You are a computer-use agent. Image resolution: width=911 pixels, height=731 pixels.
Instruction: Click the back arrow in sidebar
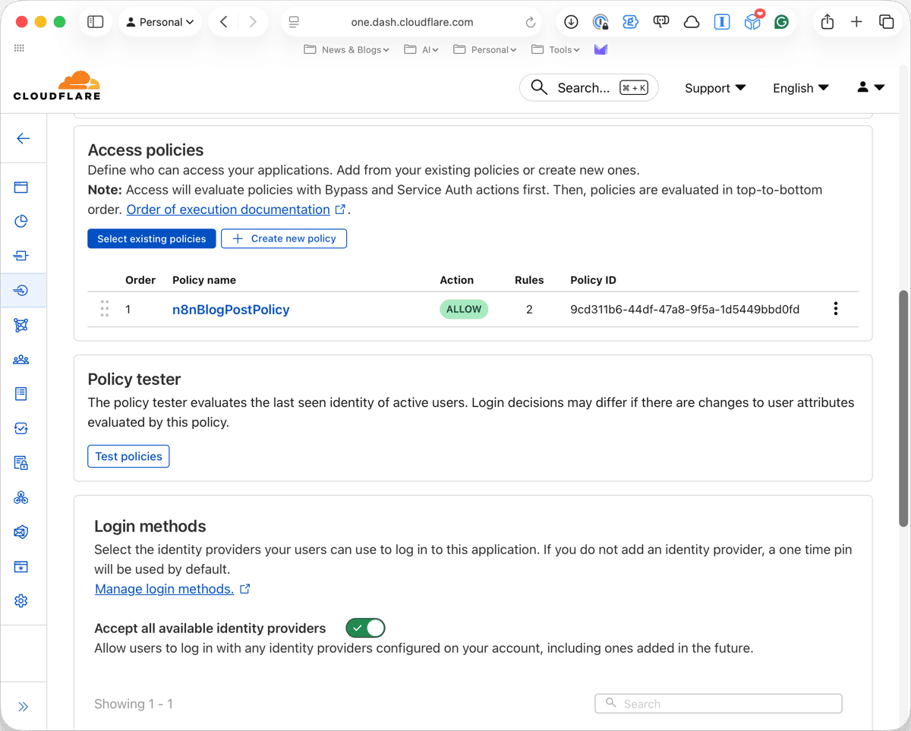pos(23,138)
